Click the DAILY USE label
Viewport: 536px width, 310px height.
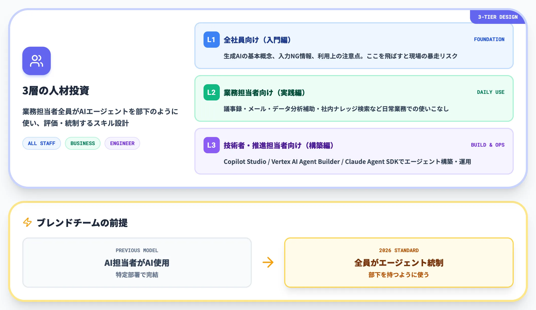pyautogui.click(x=491, y=92)
